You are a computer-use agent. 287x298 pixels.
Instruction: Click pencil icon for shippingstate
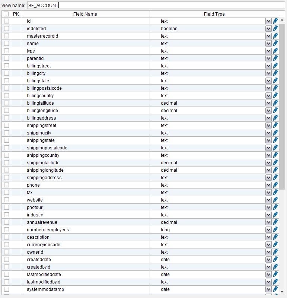(x=275, y=140)
